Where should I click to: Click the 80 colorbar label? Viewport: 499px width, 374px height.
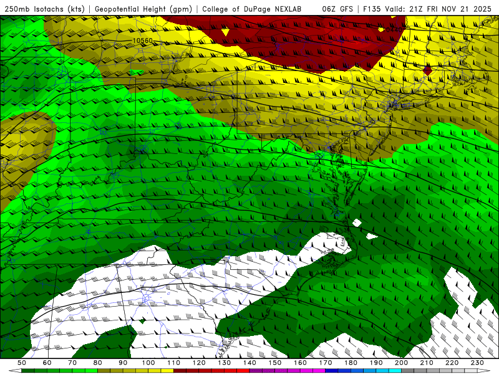(98, 363)
